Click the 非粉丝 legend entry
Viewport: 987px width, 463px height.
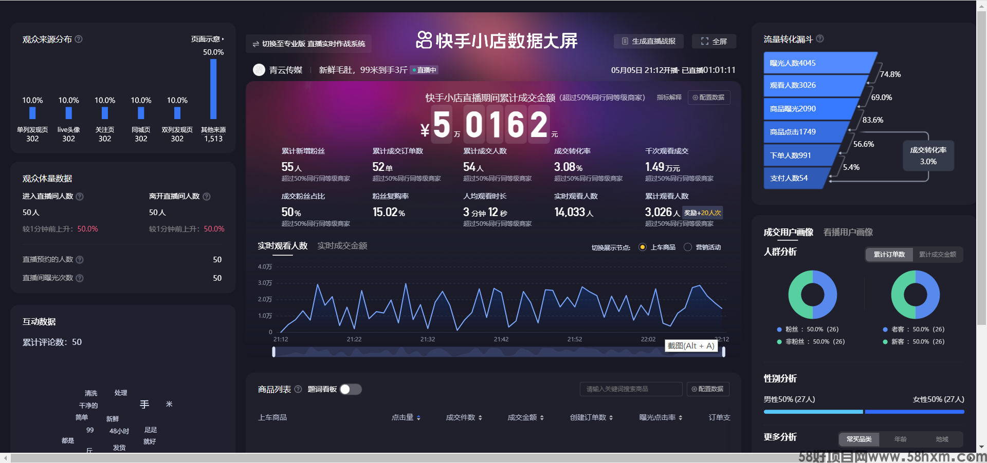811,342
